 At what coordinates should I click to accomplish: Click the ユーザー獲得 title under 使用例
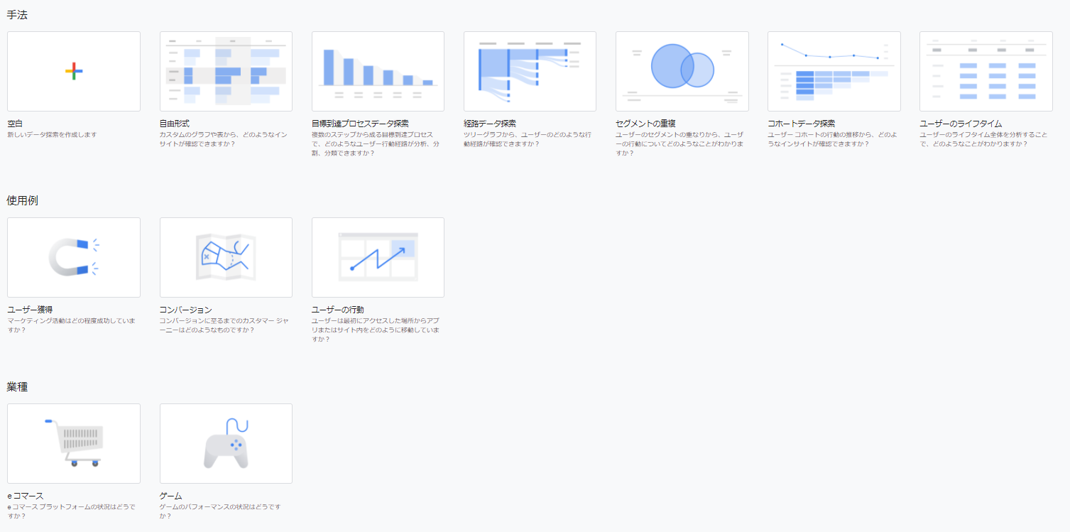30,310
